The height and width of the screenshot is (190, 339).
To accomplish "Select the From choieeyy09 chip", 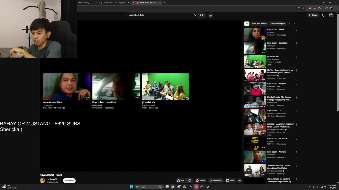I will (x=278, y=23).
